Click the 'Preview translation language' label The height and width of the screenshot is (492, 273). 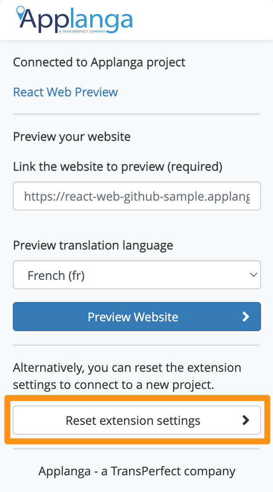pos(93,245)
